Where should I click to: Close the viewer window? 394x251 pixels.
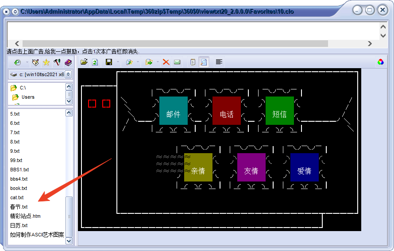[x=382, y=10]
